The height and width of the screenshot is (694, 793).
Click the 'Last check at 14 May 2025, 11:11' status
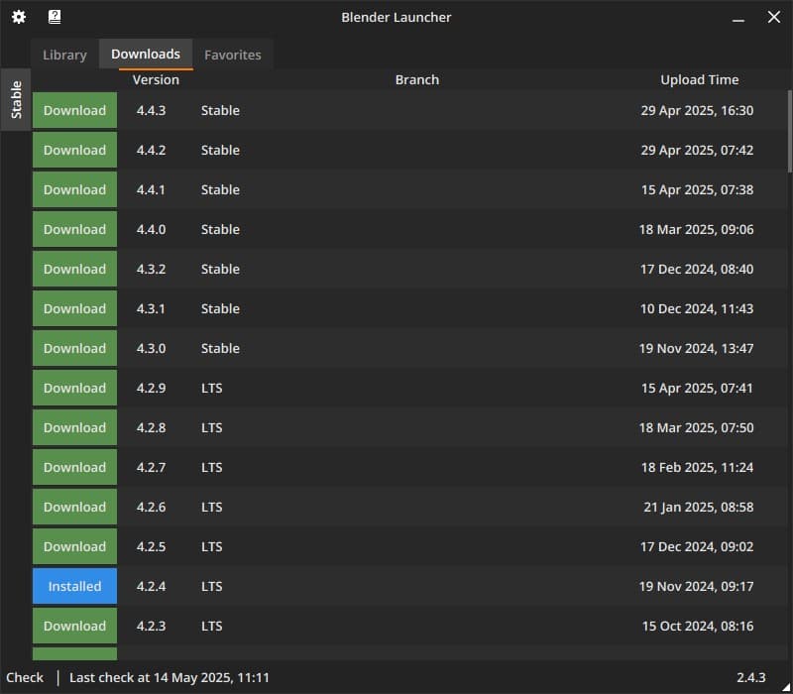click(170, 677)
